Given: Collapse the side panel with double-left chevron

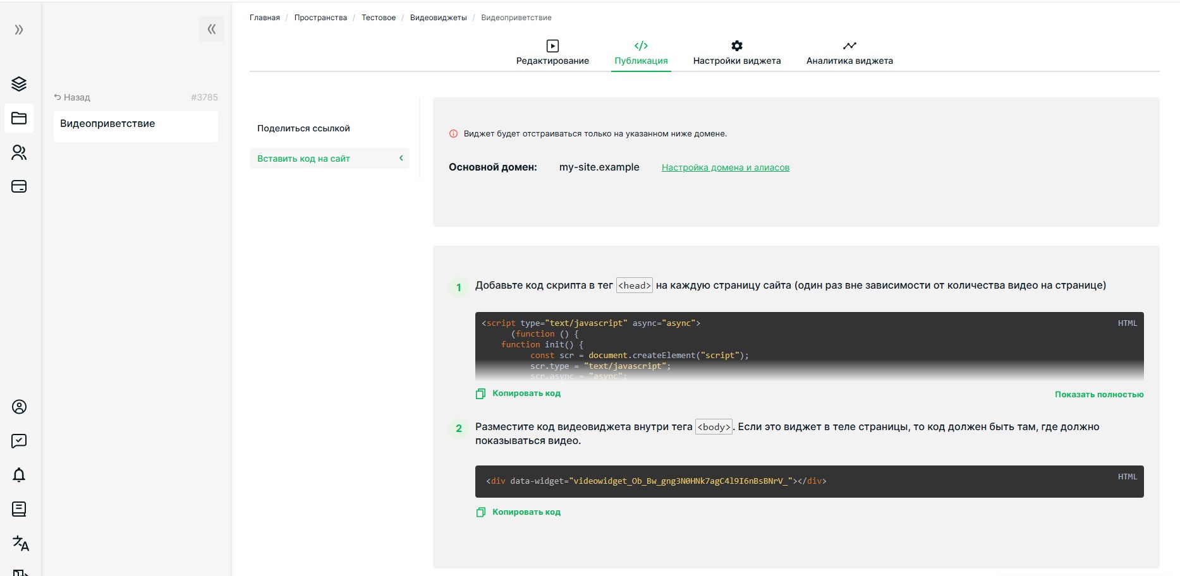Looking at the screenshot, I should tap(212, 29).
